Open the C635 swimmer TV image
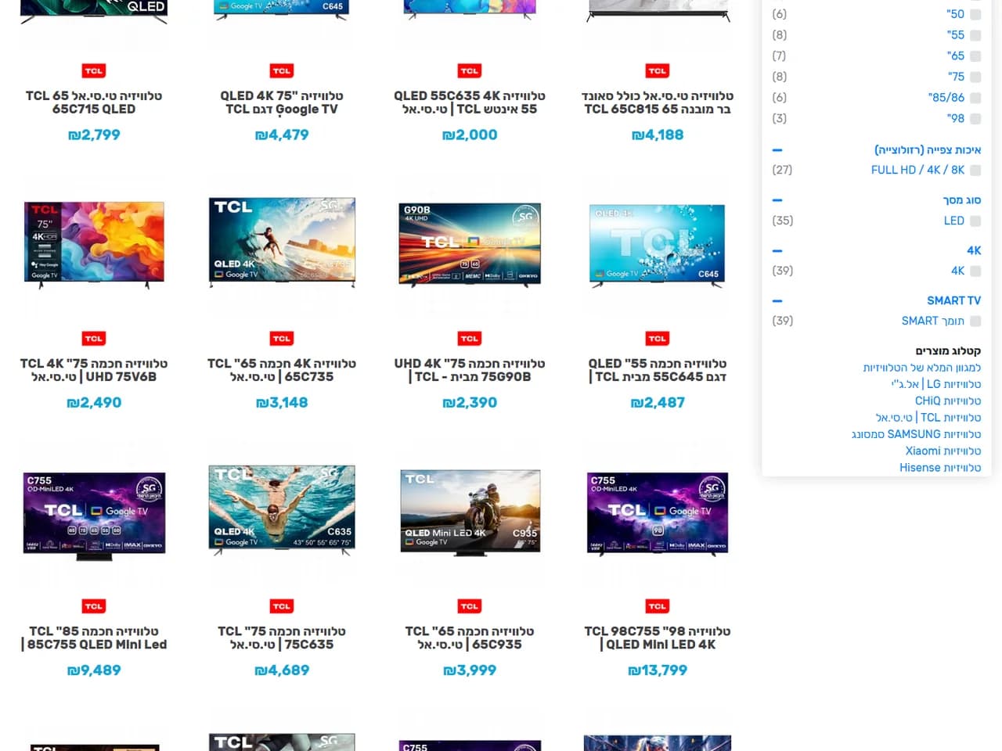The width and height of the screenshot is (1002, 751). 282,511
